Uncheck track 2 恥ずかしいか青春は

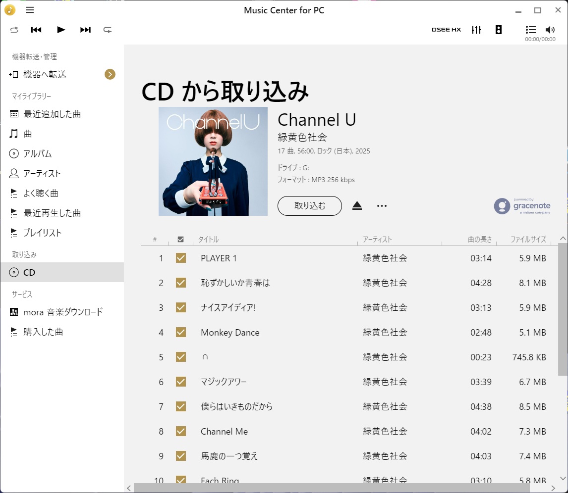(181, 283)
